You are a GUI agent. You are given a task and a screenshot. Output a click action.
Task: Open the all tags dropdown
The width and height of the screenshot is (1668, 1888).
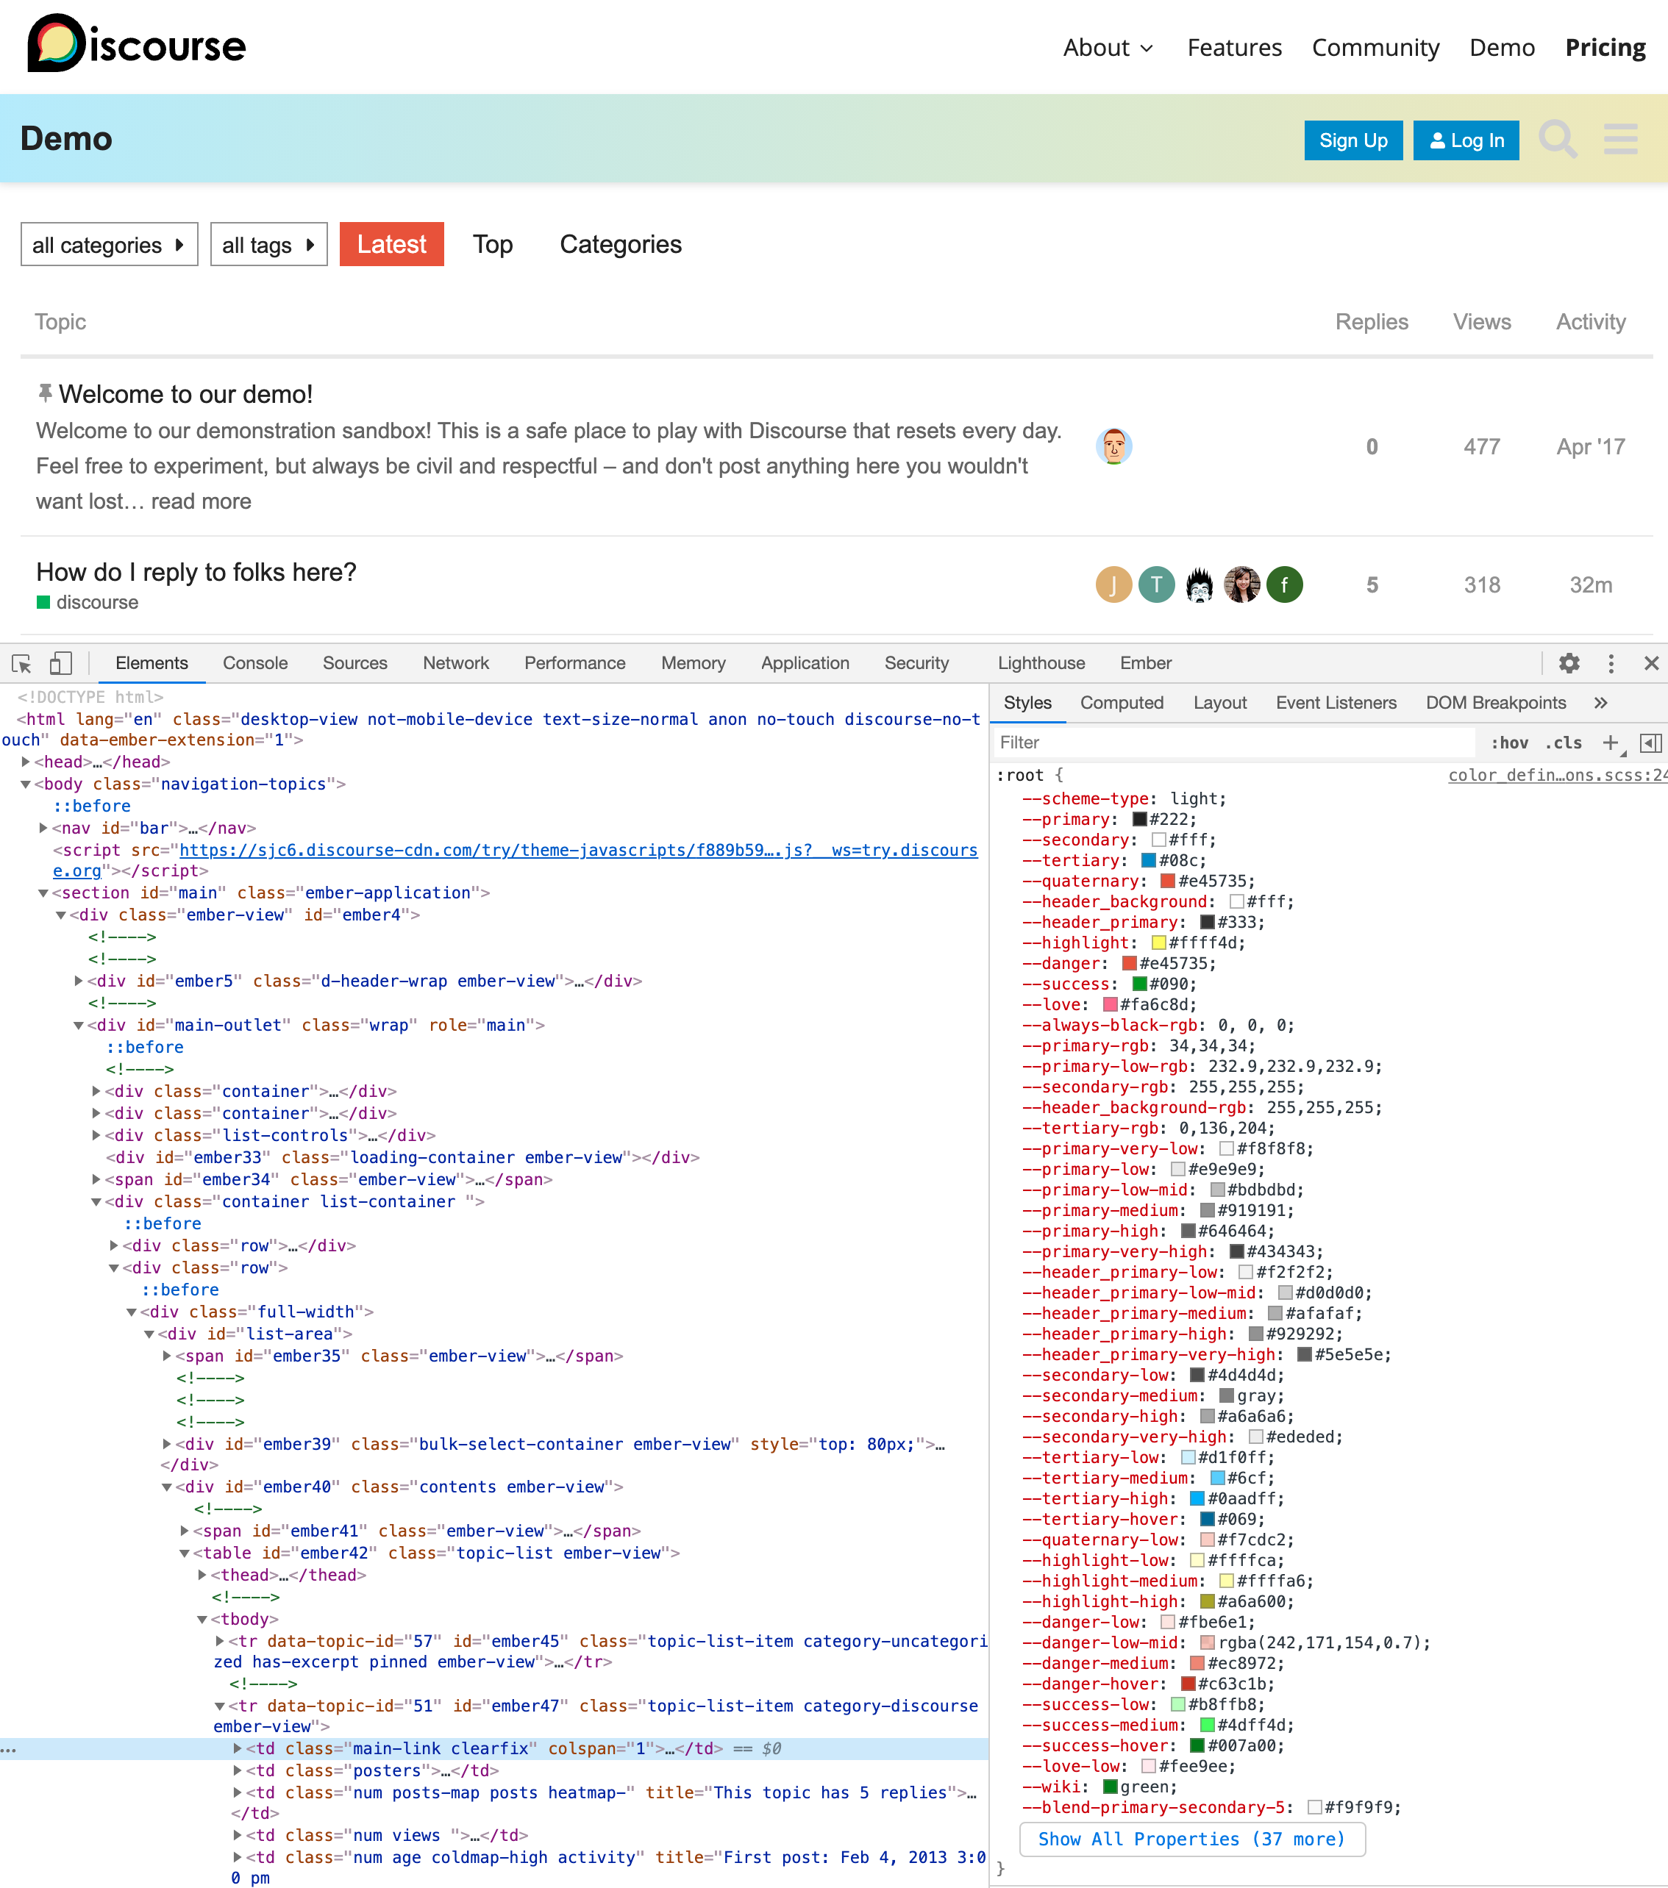pos(268,245)
